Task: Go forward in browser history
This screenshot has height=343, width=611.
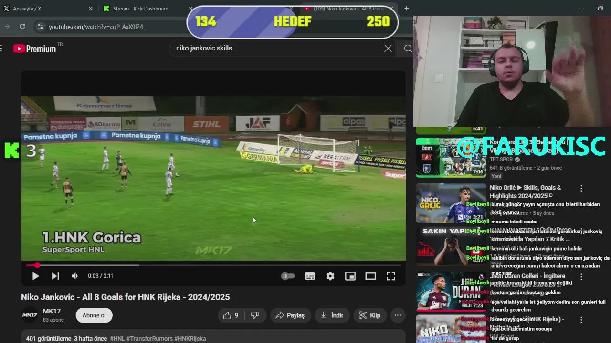Action: coord(7,27)
